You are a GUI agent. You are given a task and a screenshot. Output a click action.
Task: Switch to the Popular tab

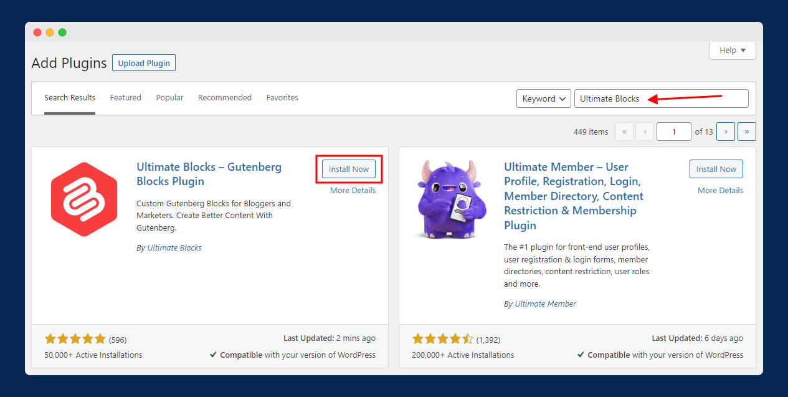tap(170, 98)
